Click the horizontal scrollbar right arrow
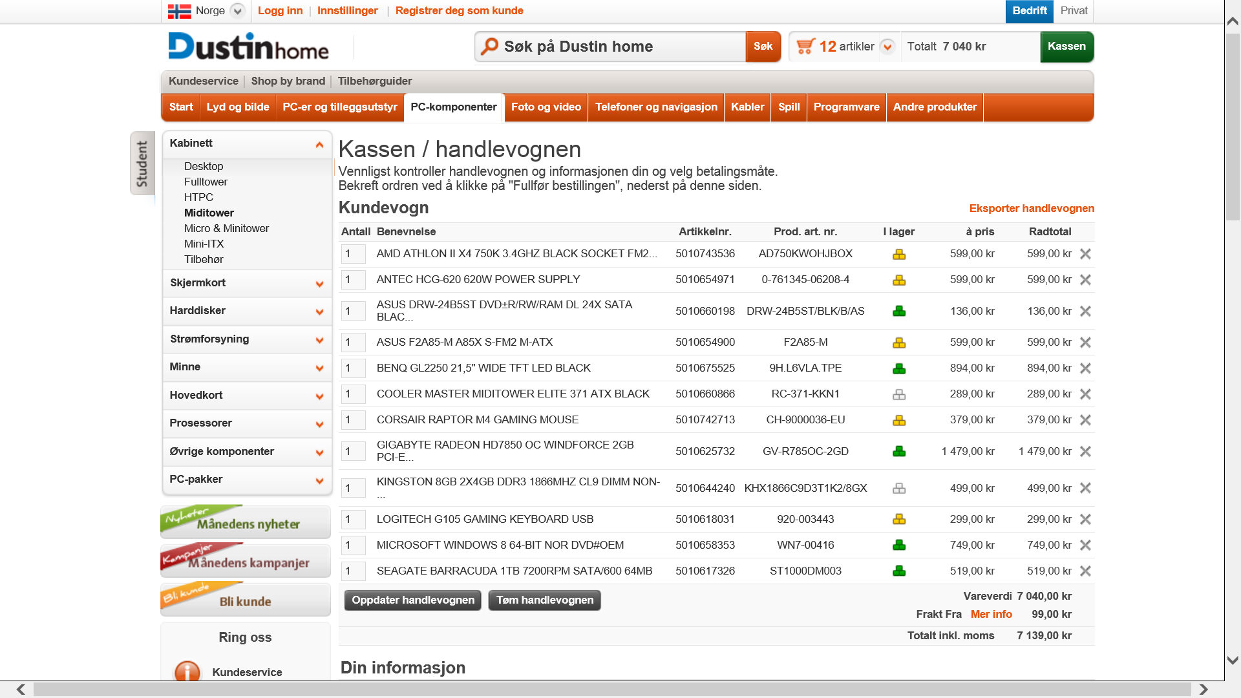Screen dimensions: 1241x698 (x=1204, y=690)
